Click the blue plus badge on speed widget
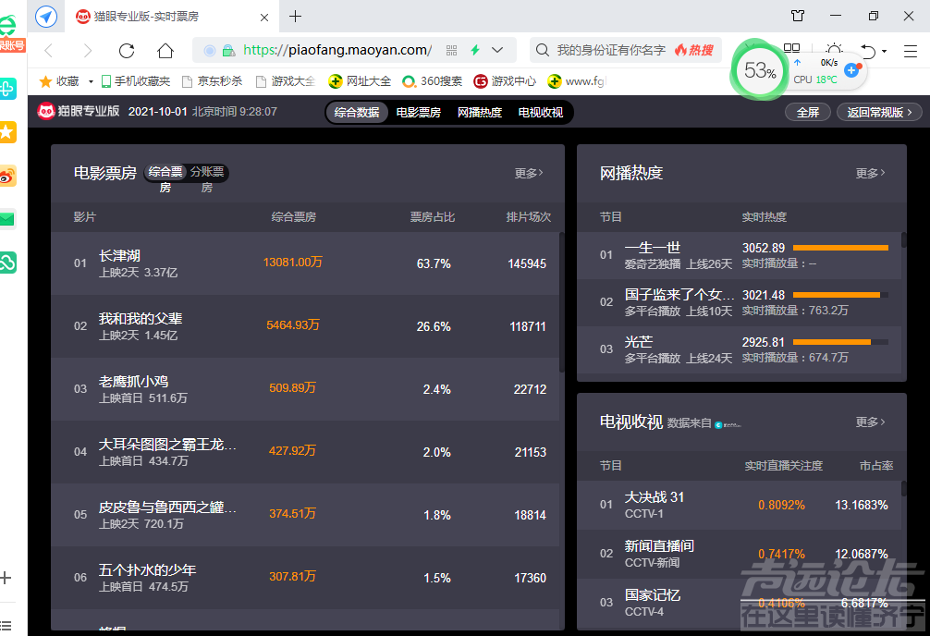 851,70
